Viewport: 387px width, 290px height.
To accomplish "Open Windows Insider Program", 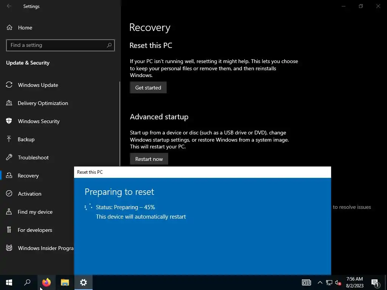I will tap(46, 248).
